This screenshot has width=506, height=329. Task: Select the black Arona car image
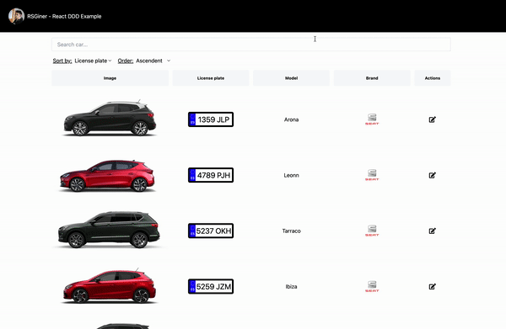tap(110, 118)
